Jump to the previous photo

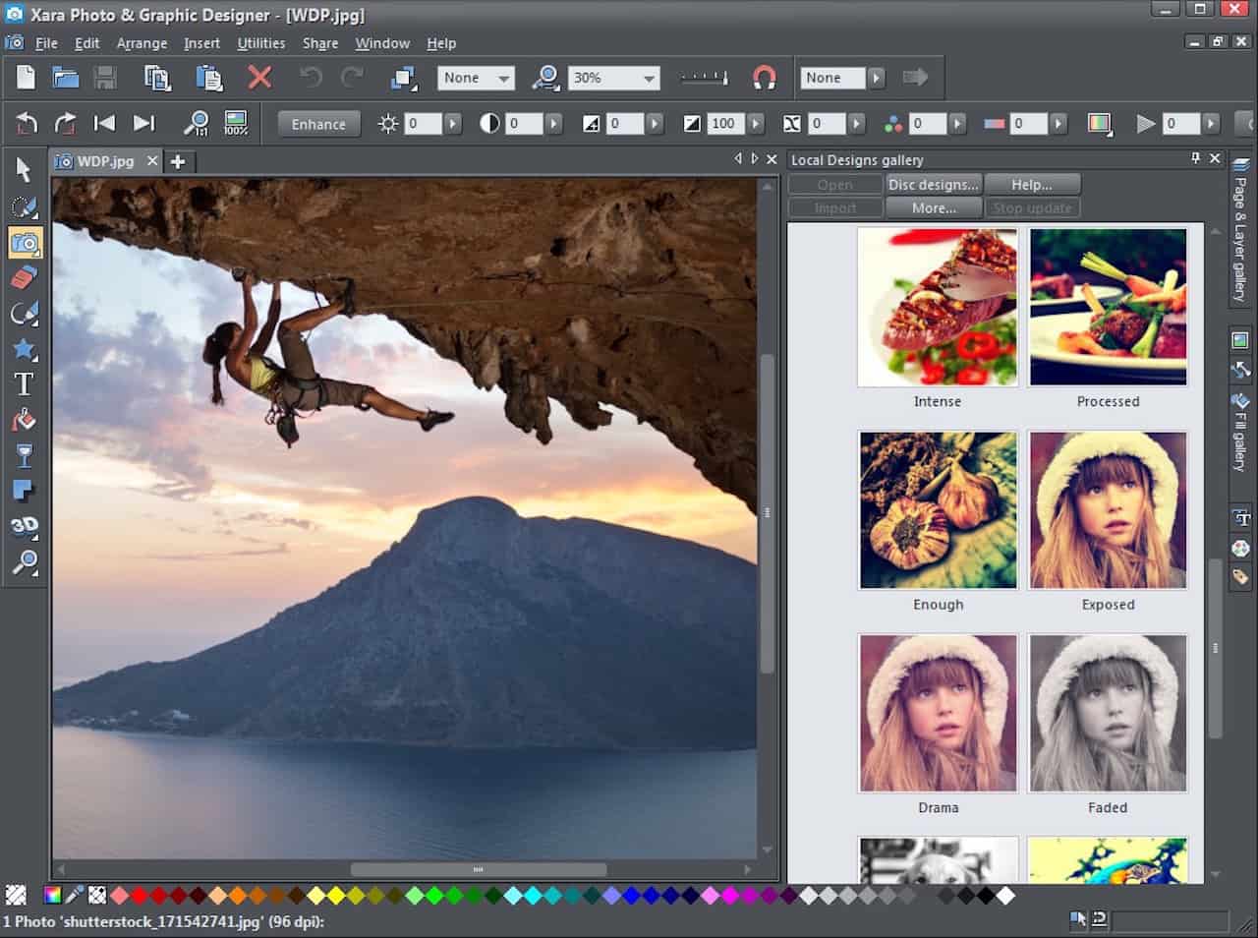click(x=104, y=123)
